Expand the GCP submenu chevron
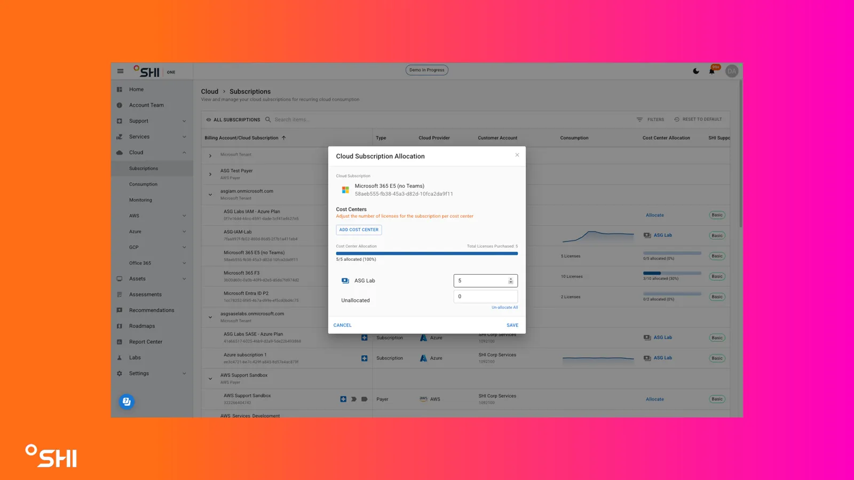 [x=184, y=247]
